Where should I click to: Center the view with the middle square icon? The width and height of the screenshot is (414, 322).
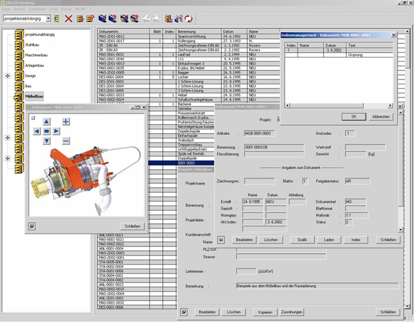point(47,132)
